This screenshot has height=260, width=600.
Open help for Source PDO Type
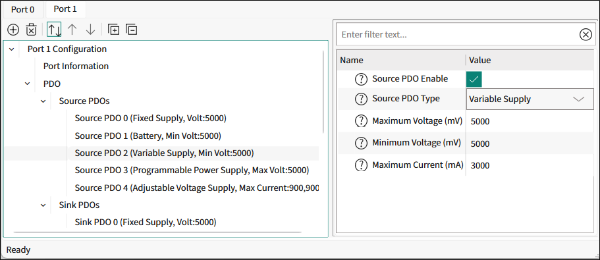pos(361,99)
